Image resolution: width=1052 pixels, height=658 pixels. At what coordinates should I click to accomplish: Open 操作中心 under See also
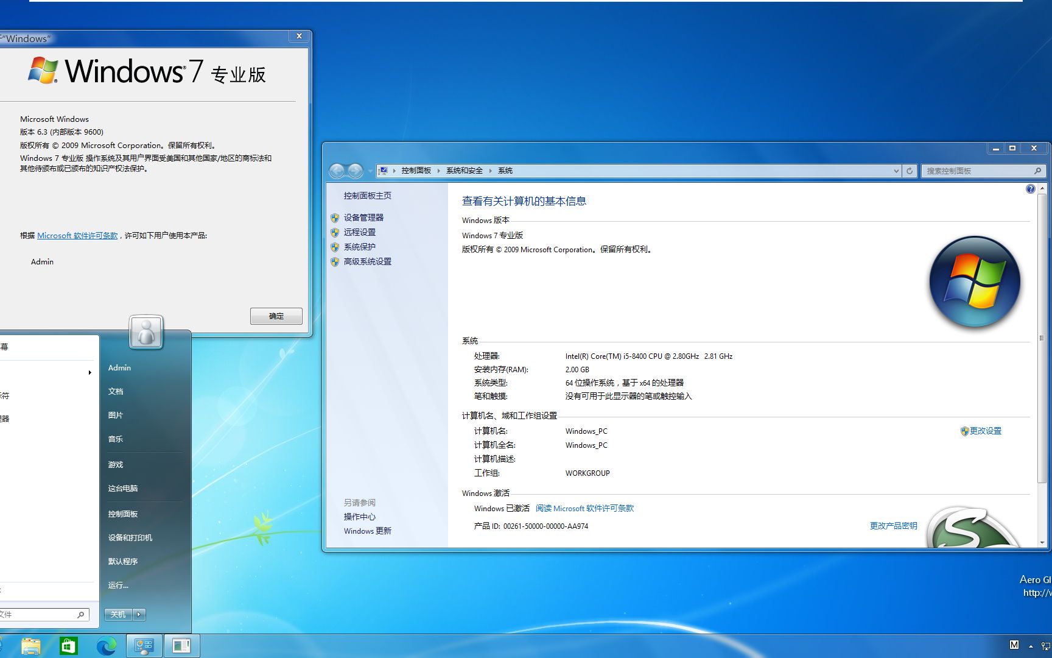coord(360,517)
